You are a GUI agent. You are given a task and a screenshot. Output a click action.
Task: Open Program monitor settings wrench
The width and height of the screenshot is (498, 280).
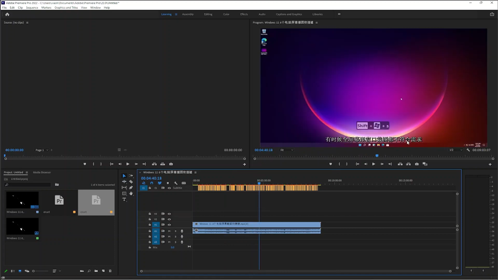tap(468, 150)
